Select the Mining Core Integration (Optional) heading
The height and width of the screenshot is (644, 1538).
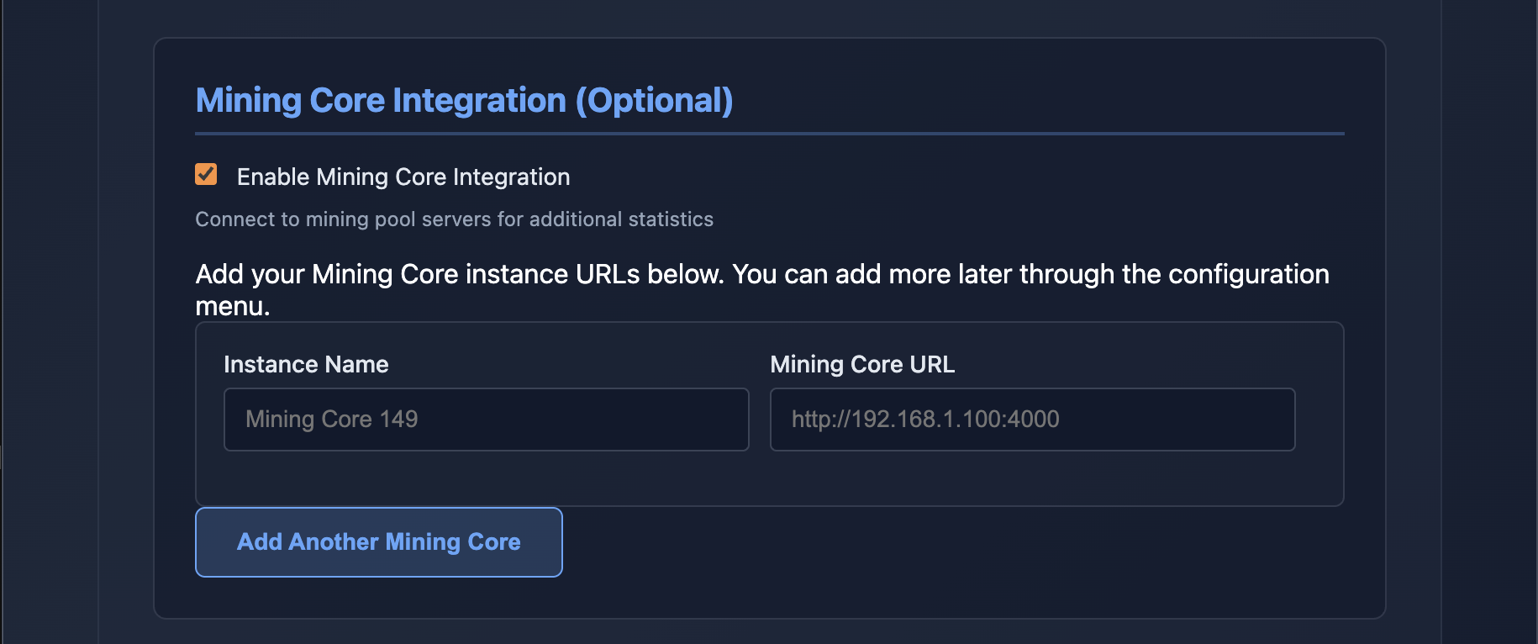[x=463, y=100]
